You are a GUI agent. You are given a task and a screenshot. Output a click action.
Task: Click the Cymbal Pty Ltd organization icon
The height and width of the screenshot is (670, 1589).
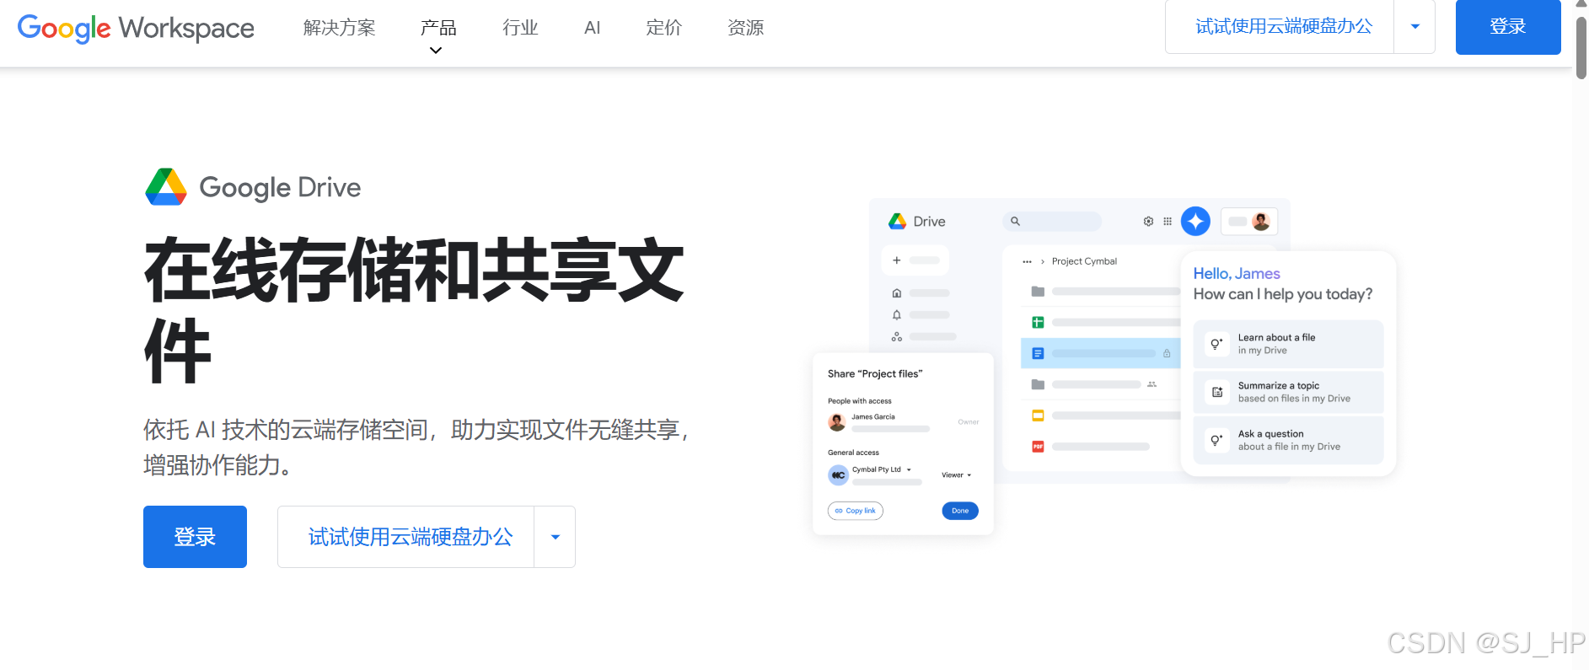pos(838,475)
